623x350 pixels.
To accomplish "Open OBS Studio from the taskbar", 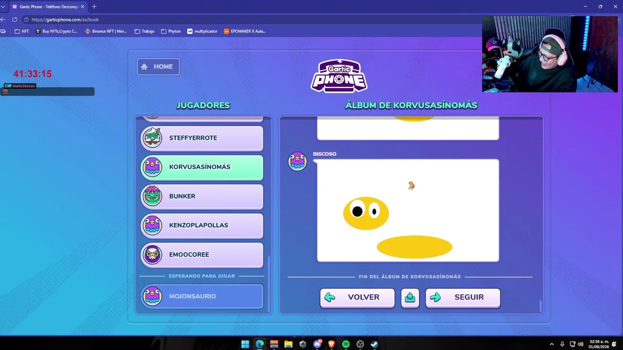I will click(x=360, y=344).
